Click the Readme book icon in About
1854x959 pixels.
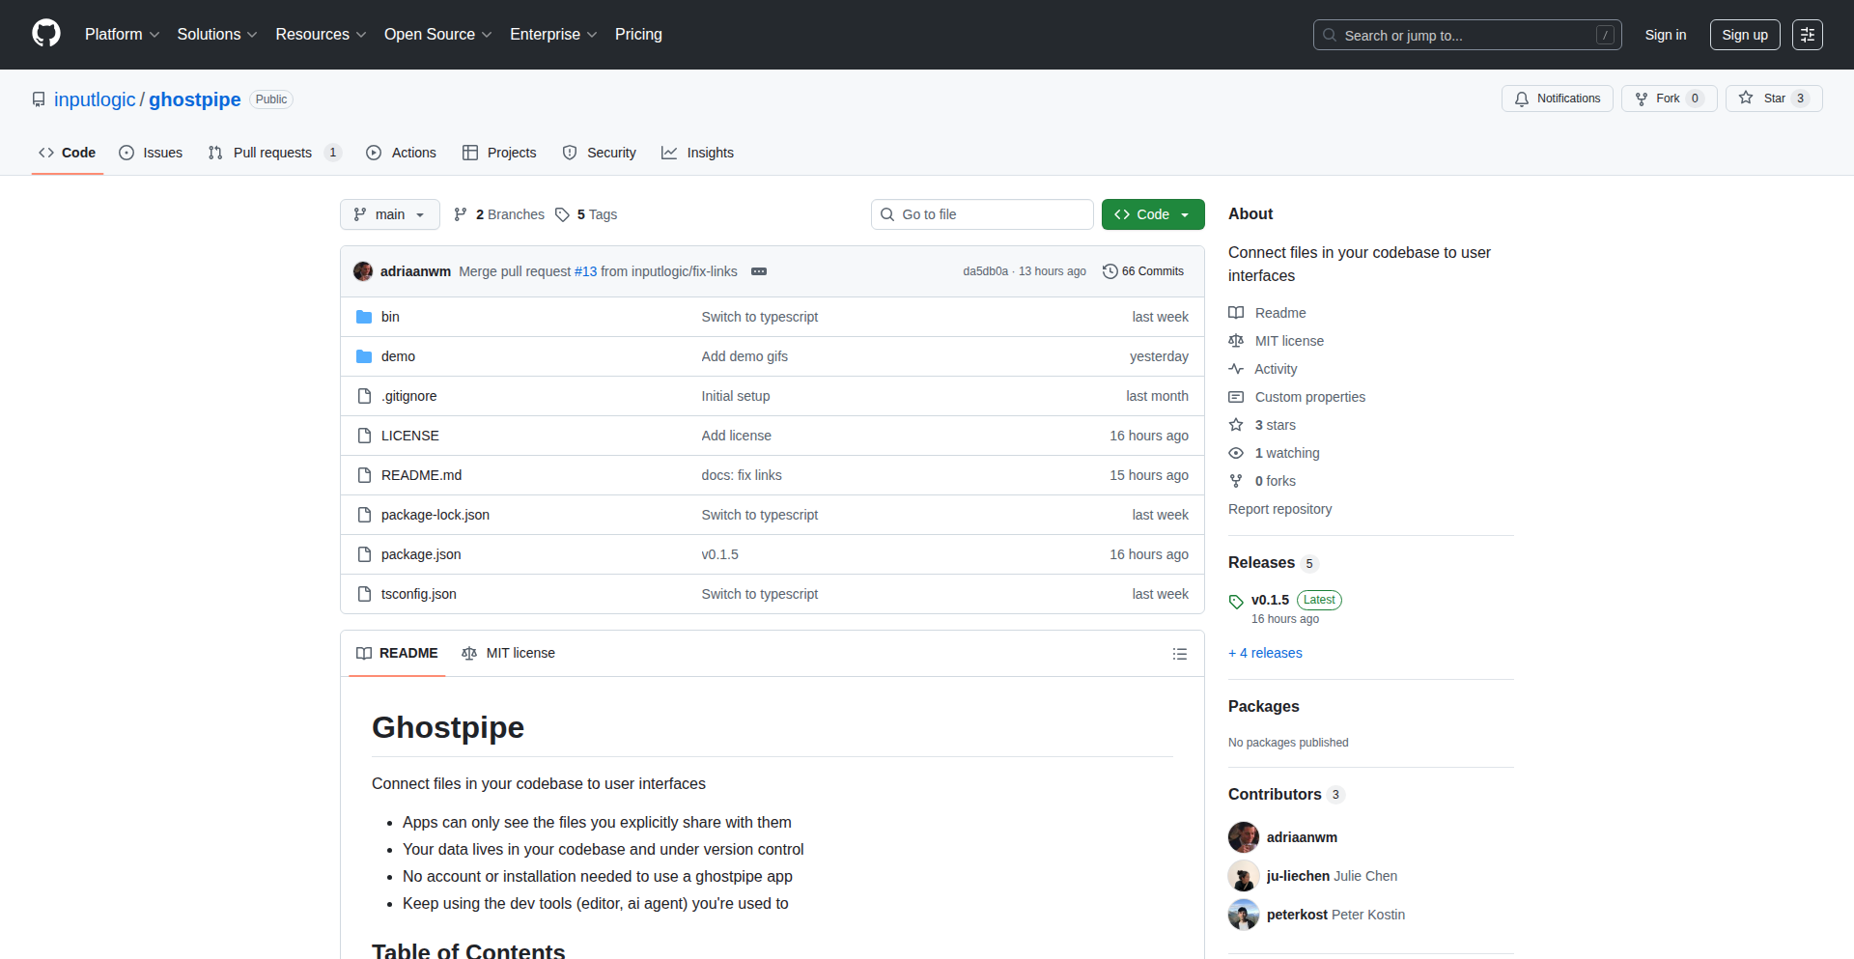[x=1236, y=313]
